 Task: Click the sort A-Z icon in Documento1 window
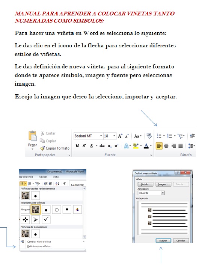[57, 184]
